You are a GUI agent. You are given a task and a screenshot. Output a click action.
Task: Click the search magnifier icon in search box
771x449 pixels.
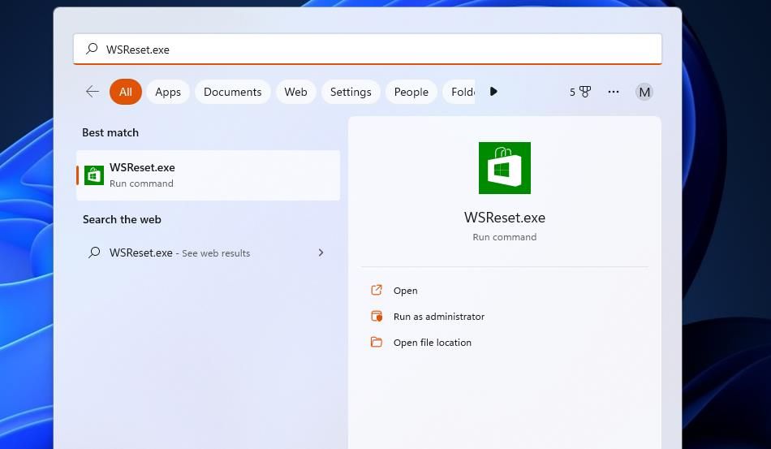[92, 49]
